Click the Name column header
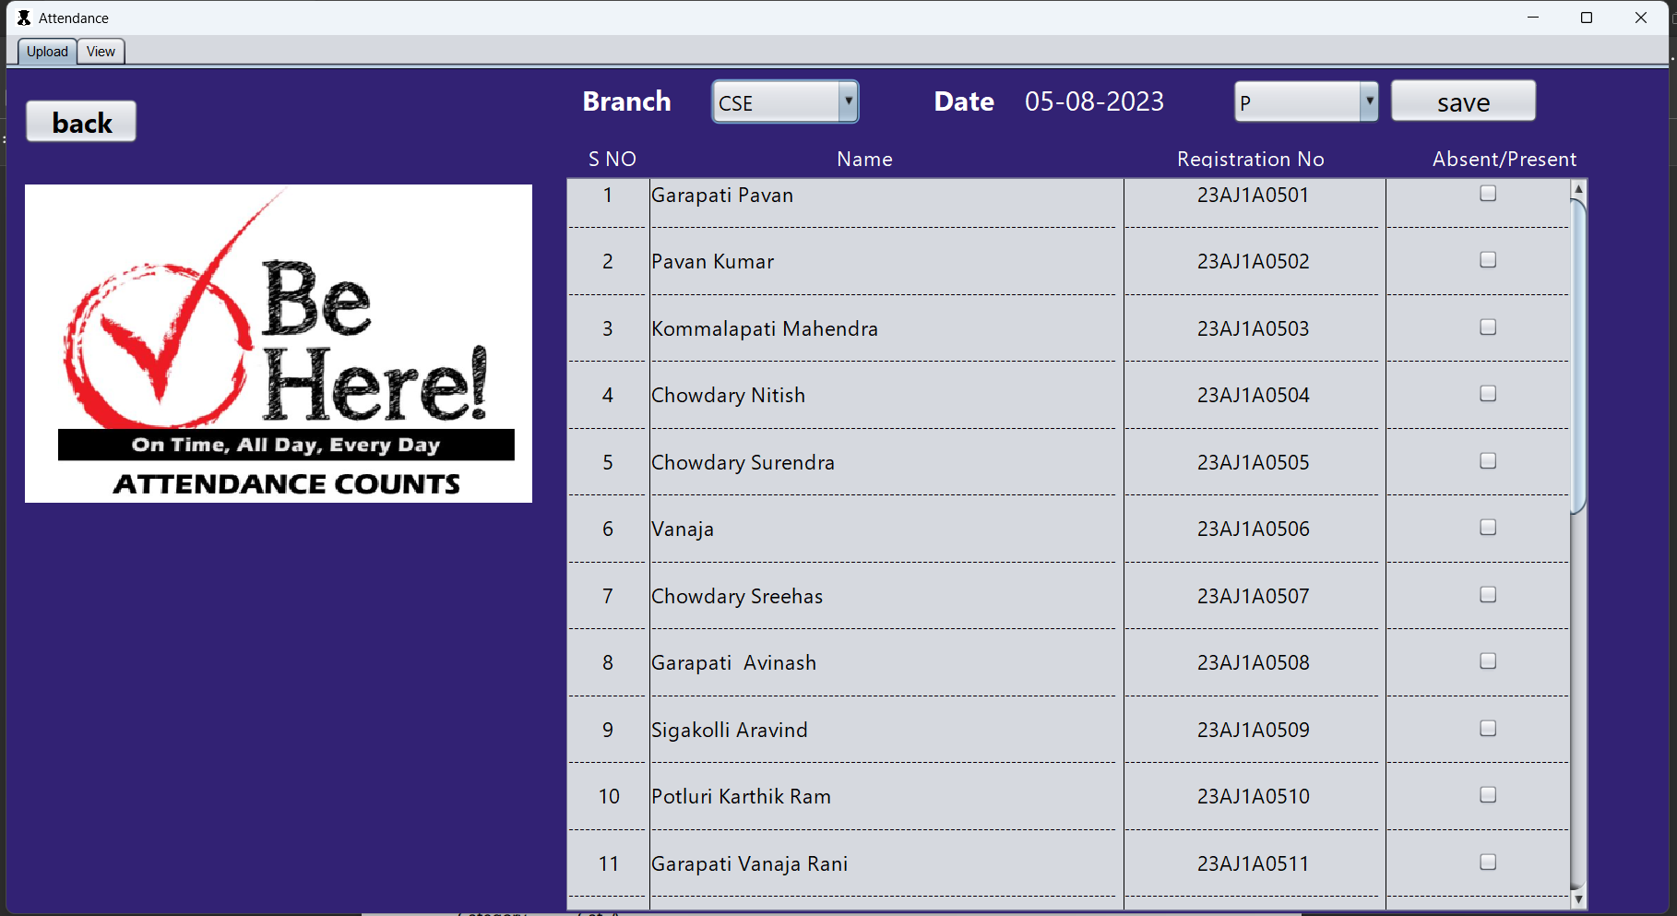This screenshot has height=916, width=1677. coord(864,160)
